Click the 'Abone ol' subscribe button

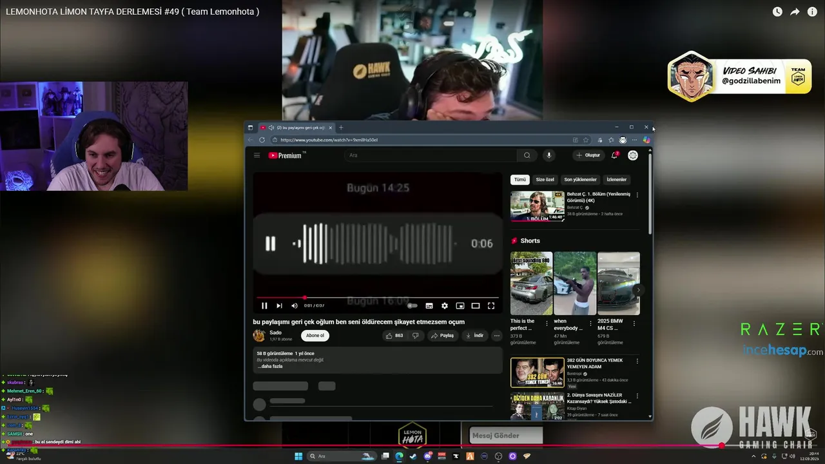[x=315, y=336]
